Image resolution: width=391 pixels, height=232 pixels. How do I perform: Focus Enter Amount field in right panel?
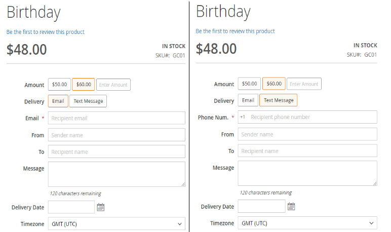coord(304,84)
